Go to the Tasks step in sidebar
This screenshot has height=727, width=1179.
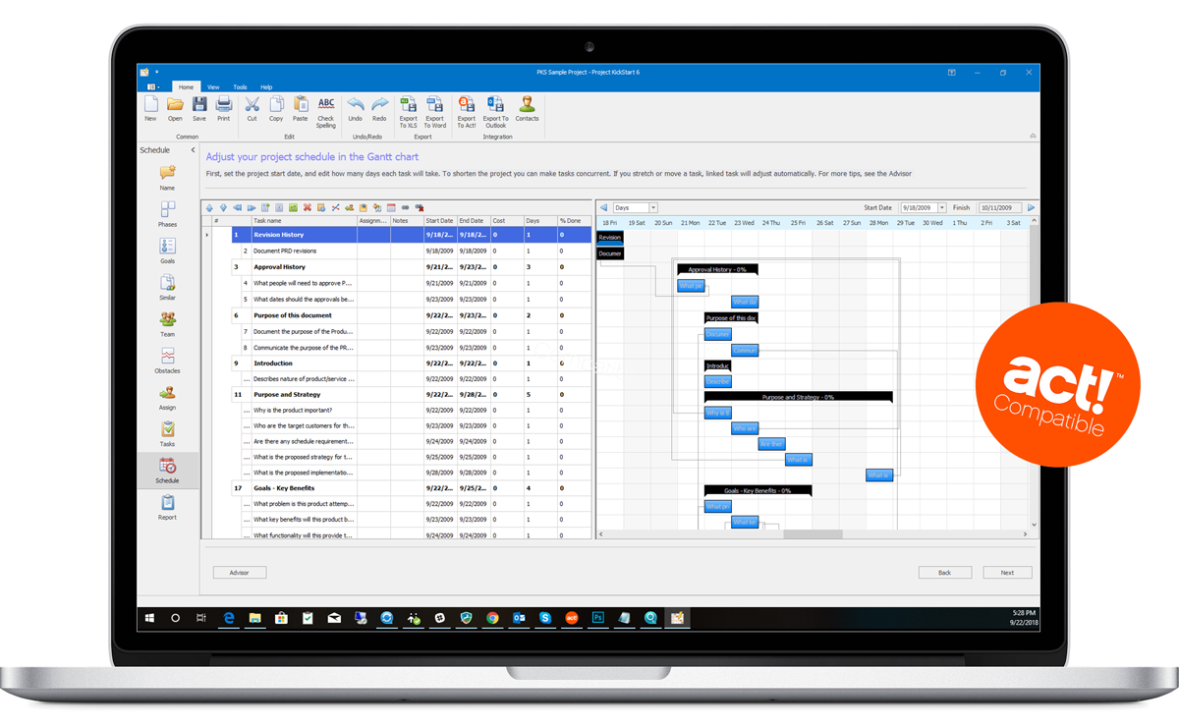pos(168,433)
